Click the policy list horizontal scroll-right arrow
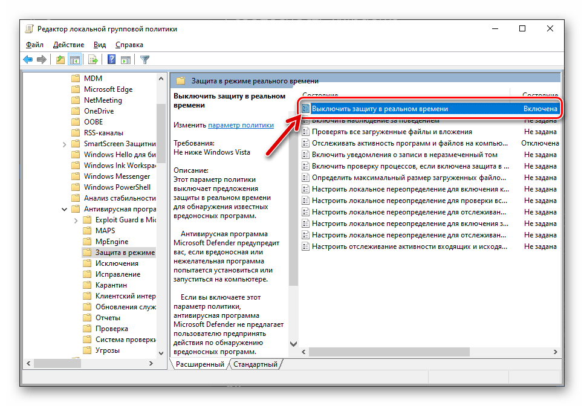 [556, 352]
